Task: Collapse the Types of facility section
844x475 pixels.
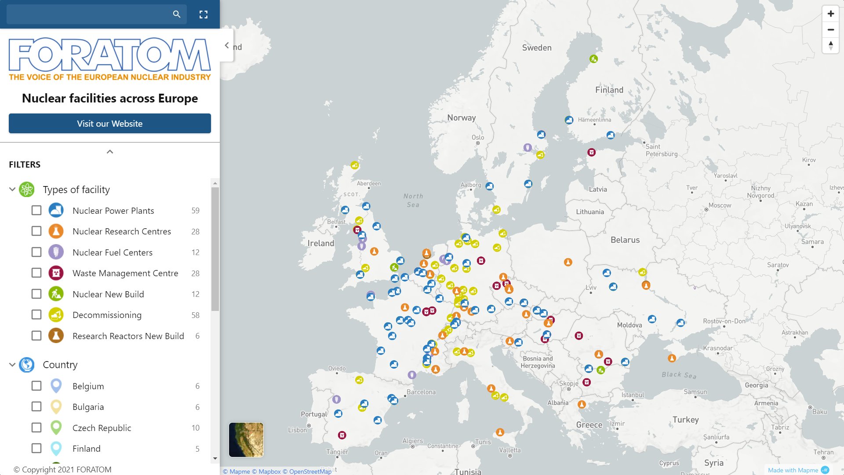Action: coord(12,189)
